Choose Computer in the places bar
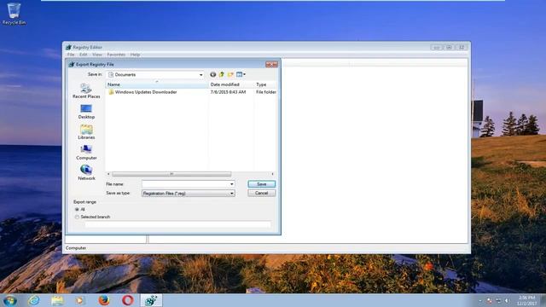Screen dimensions: 546x307 coord(86,153)
